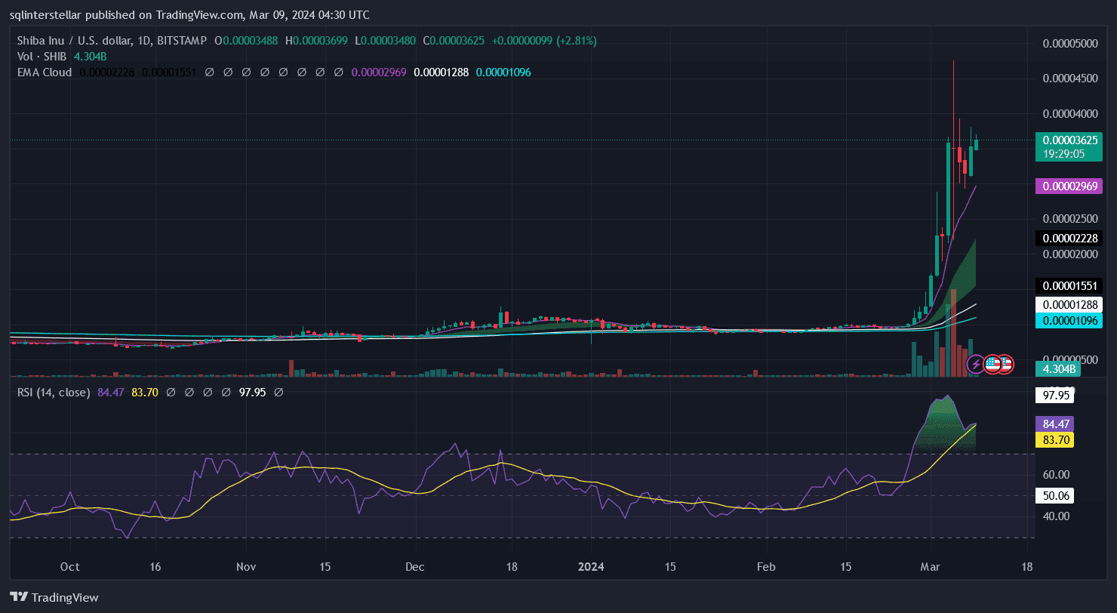This screenshot has height=613, width=1117.
Task: Select the RSI (14, close) indicator label
Action: click(54, 393)
